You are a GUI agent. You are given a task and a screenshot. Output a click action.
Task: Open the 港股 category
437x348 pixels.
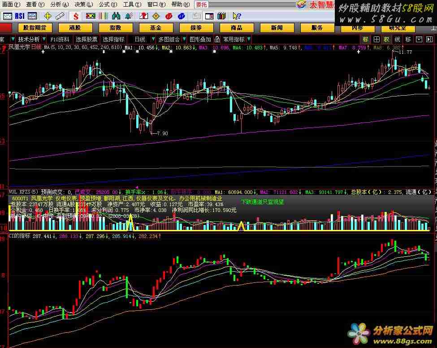point(76,28)
